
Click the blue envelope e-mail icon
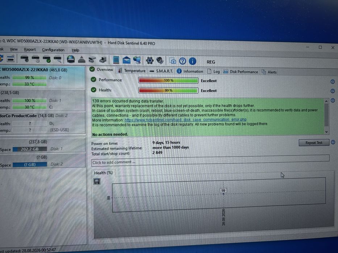point(126,60)
